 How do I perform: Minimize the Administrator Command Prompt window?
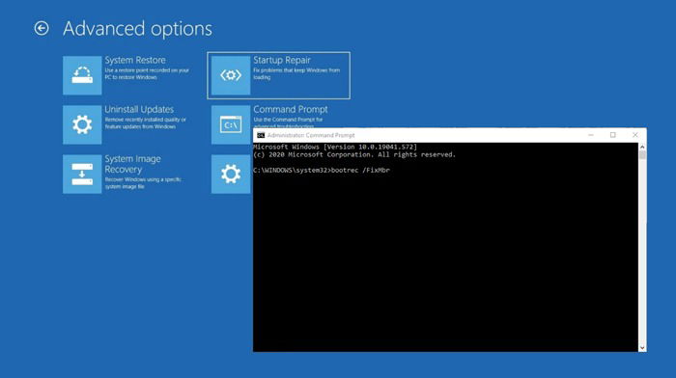click(591, 135)
